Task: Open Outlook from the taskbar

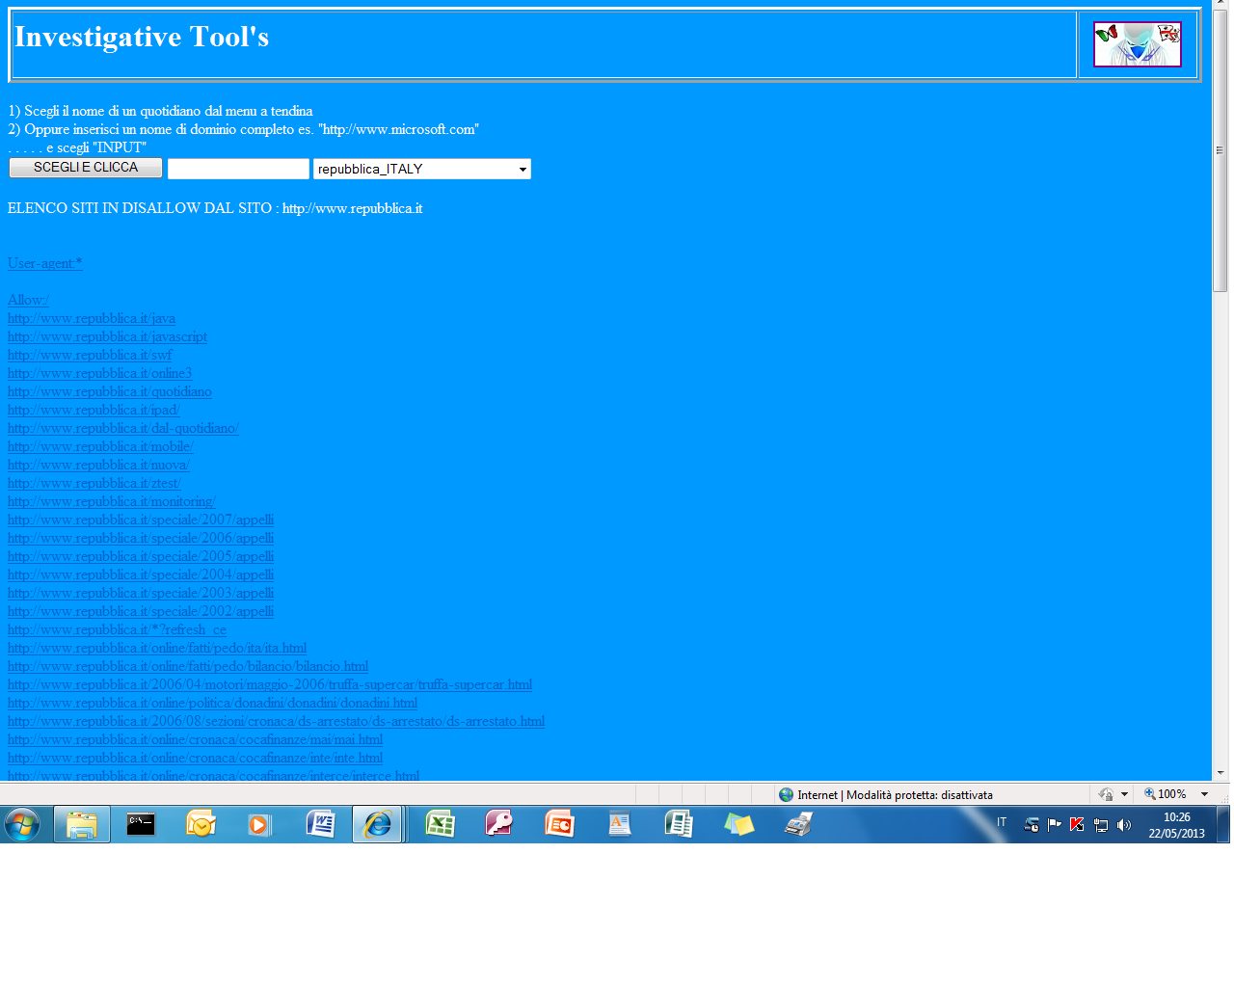Action: [x=201, y=824]
